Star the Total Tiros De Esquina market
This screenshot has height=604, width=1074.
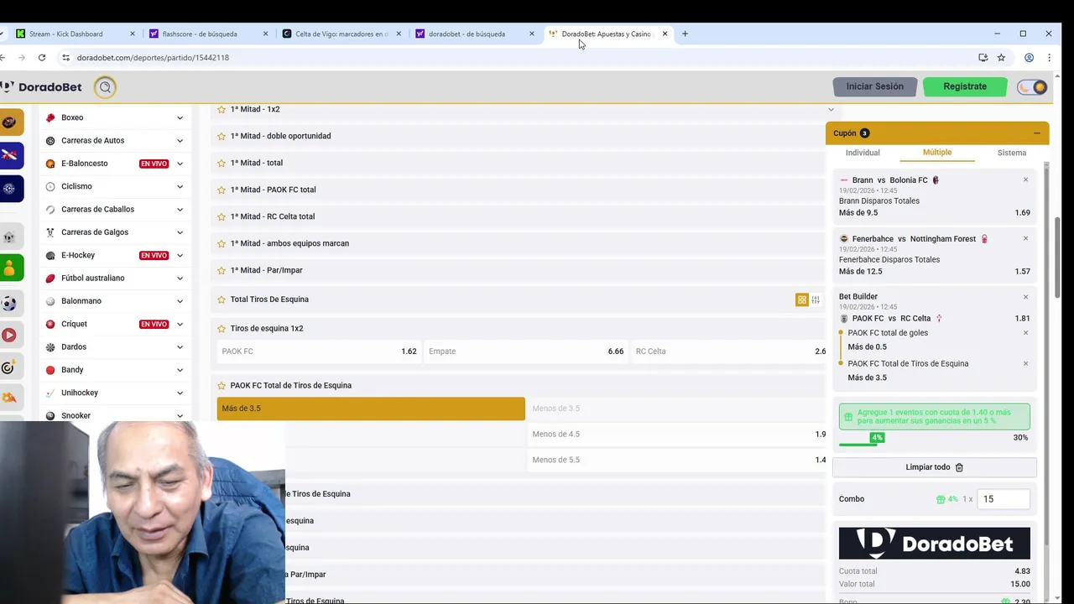point(222,299)
